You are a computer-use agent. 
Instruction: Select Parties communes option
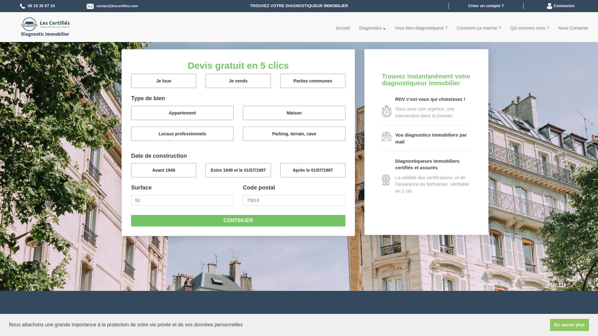click(312, 81)
